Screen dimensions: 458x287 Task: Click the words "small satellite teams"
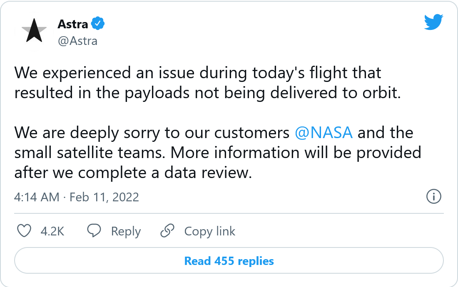89,153
